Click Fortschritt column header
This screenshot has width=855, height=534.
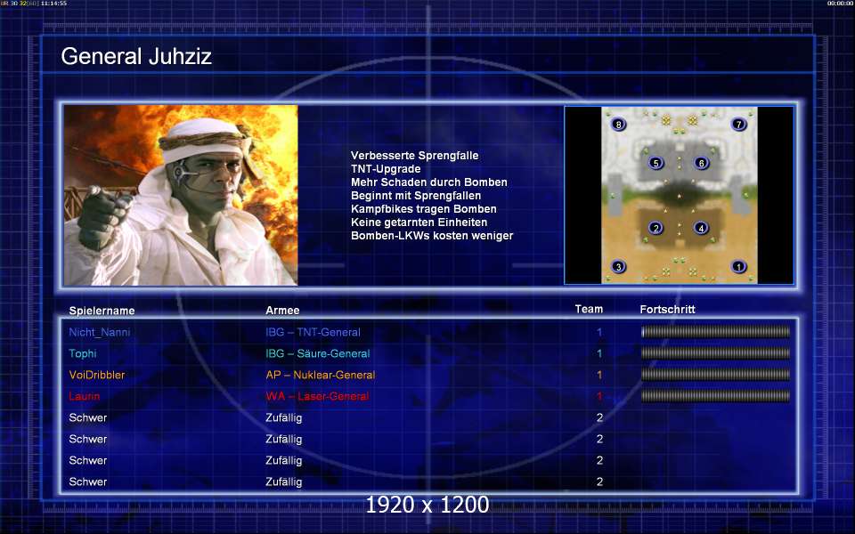667,310
